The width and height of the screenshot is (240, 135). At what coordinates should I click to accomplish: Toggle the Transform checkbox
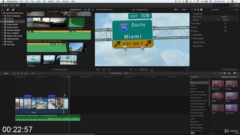192,24
